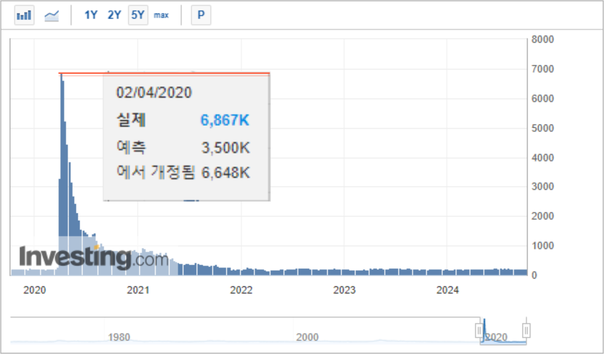Screen dimensions: 604x354
Task: Select the 1Y time range
Action: (x=91, y=15)
